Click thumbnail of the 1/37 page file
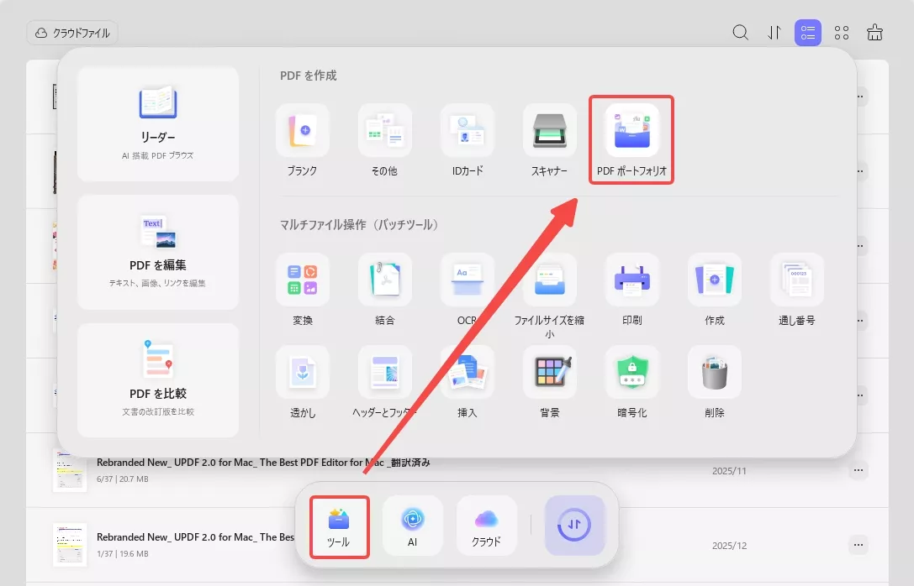The height and width of the screenshot is (586, 914). coord(69,545)
